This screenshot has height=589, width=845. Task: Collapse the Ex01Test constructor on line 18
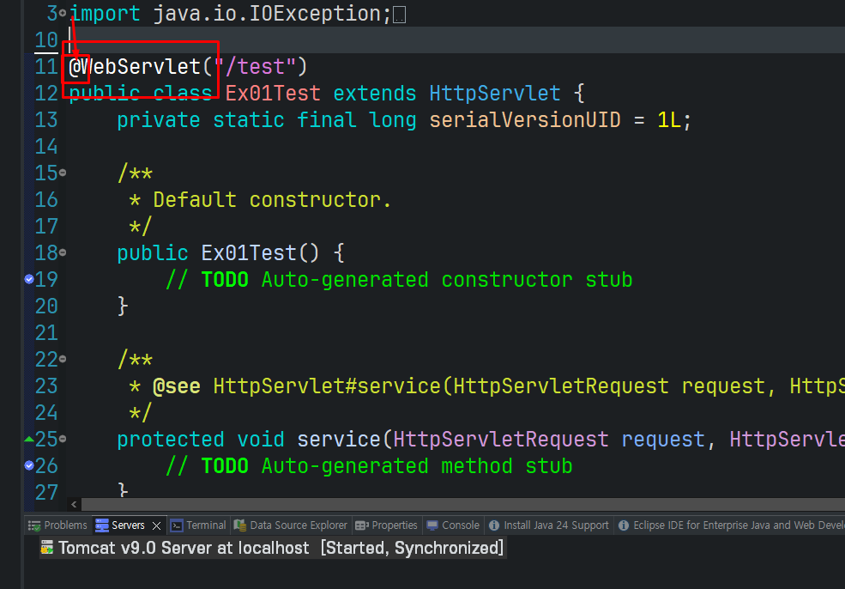click(63, 252)
